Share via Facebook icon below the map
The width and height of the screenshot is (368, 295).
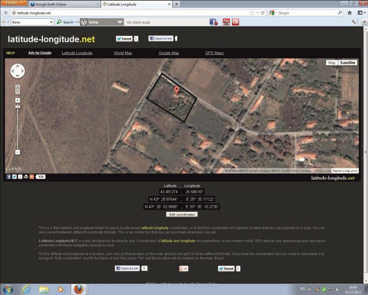pos(9,177)
